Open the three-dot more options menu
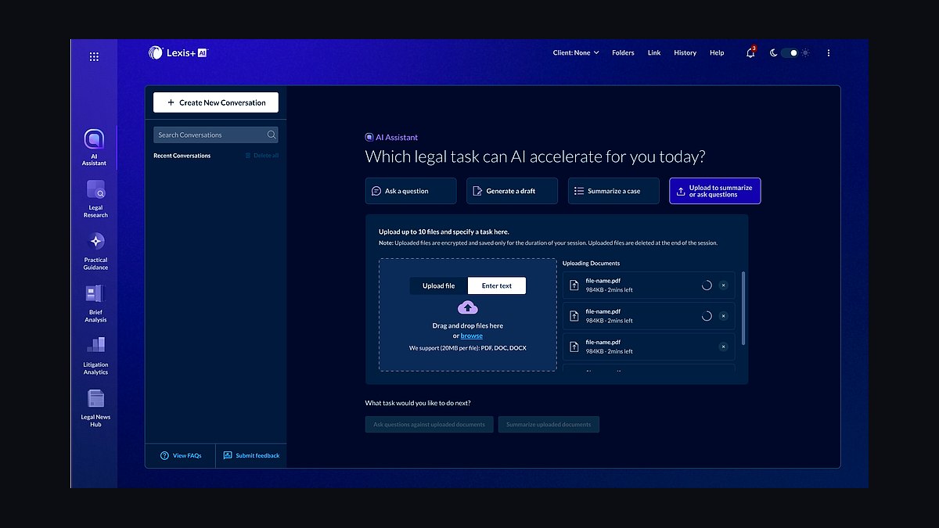Screen dimensions: 939x528 [829, 53]
